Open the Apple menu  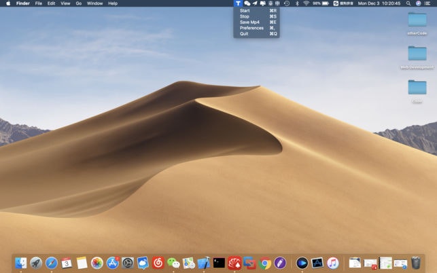coord(8,3)
